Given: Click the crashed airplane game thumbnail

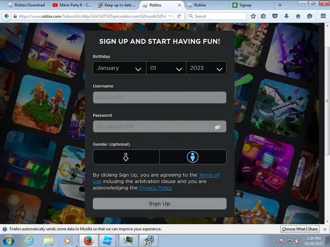Looking at the screenshot, I should (x=280, y=108).
